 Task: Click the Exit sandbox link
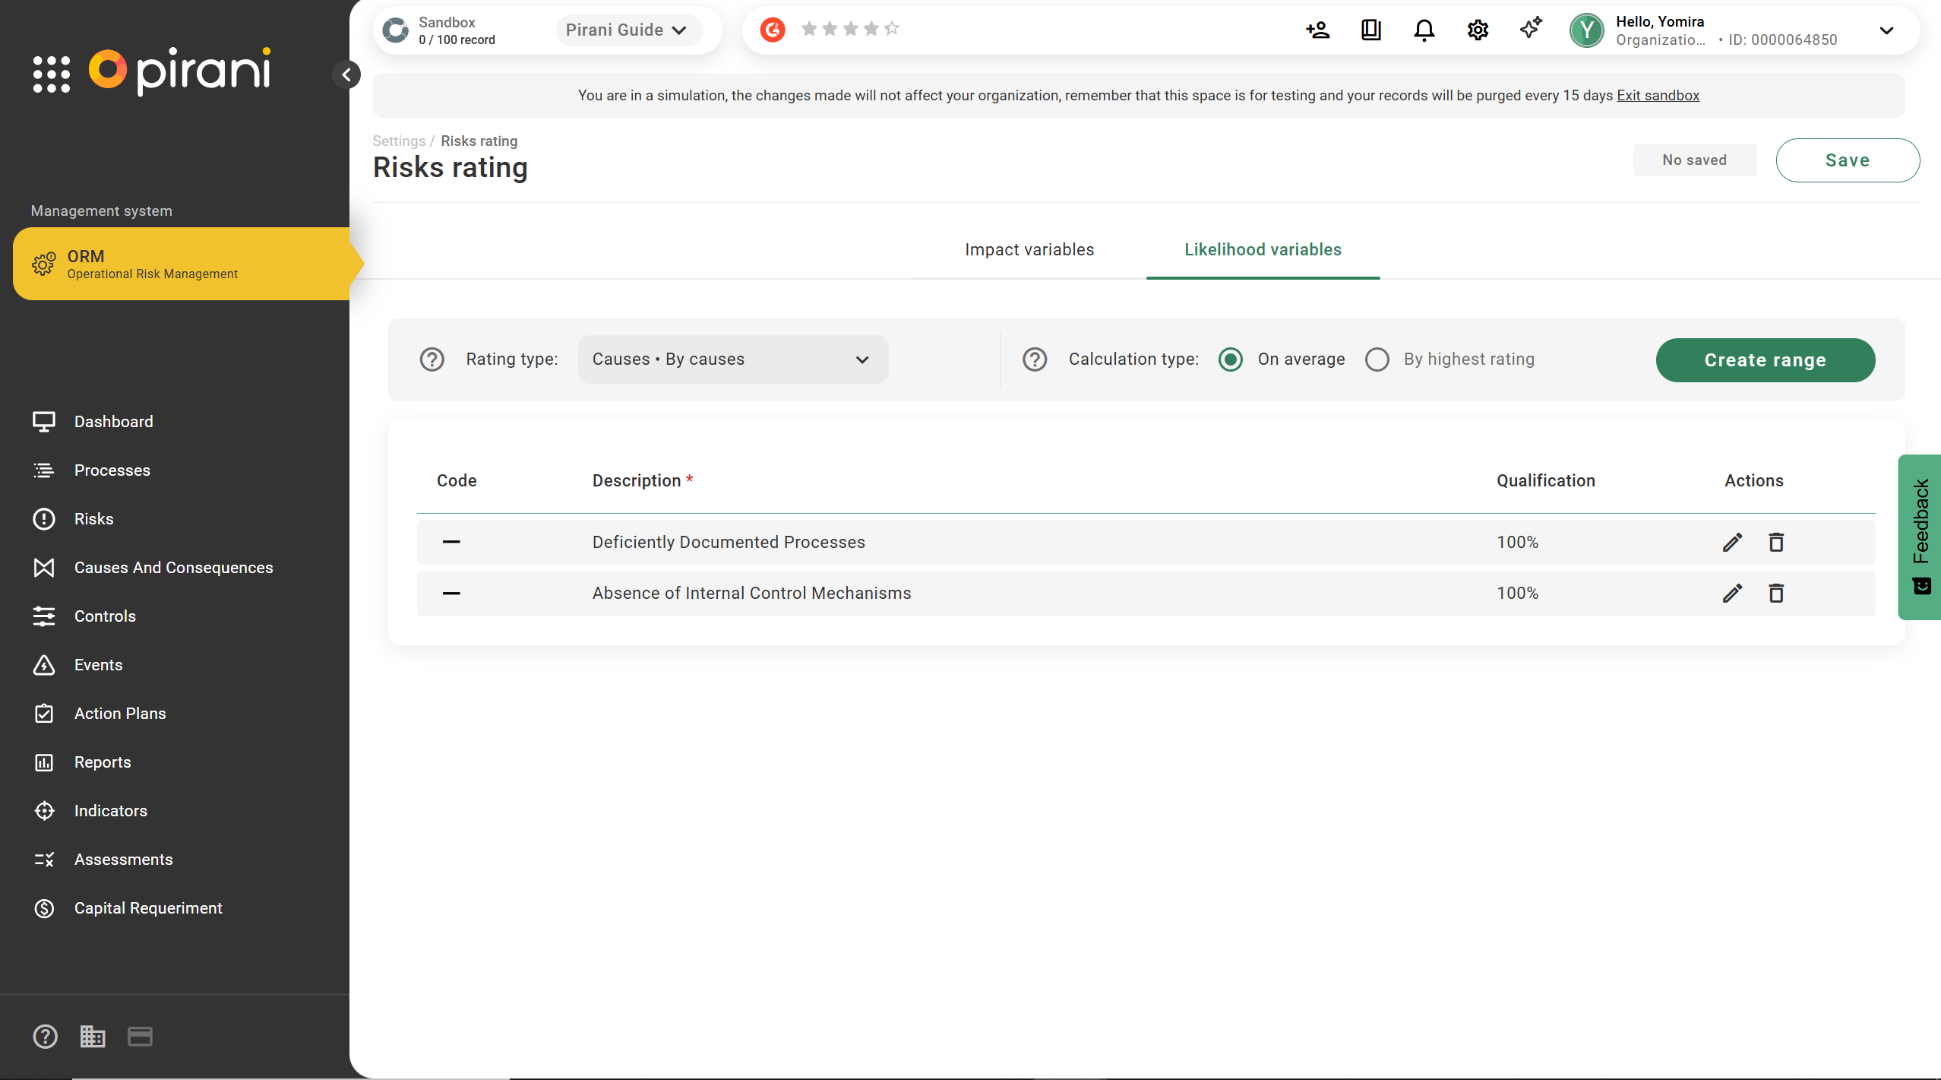[x=1658, y=96]
